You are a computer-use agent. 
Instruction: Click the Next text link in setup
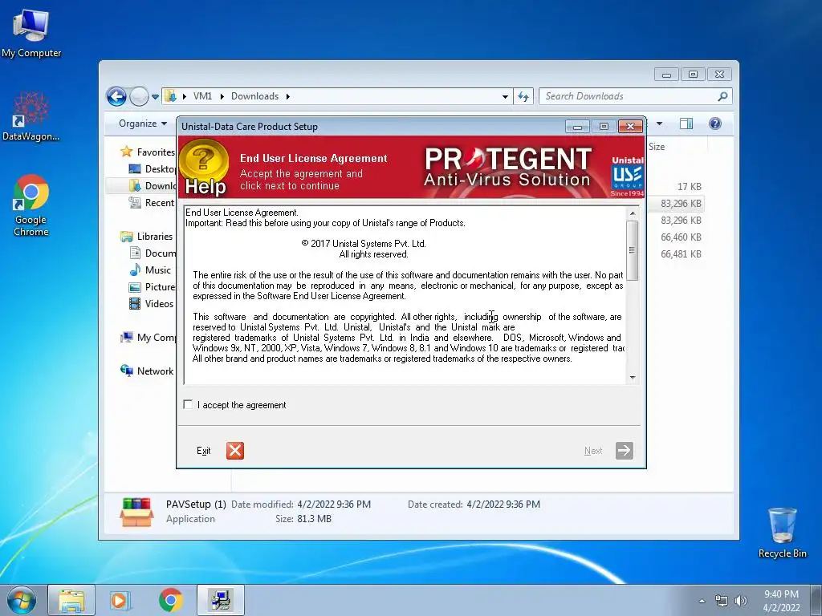[x=593, y=451]
